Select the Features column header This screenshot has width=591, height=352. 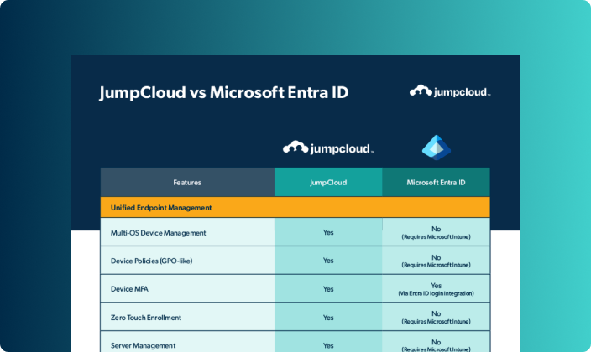pos(187,182)
